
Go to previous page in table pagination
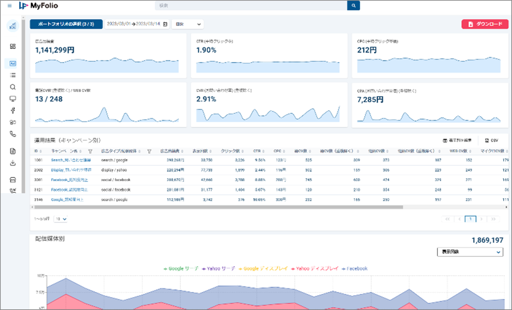pos(459,219)
